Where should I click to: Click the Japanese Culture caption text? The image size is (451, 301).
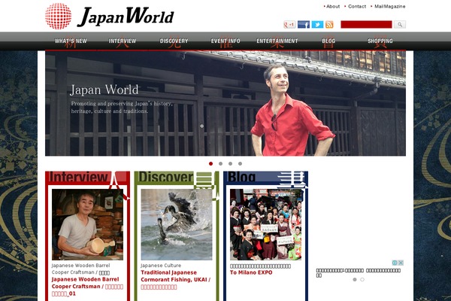[161, 266]
